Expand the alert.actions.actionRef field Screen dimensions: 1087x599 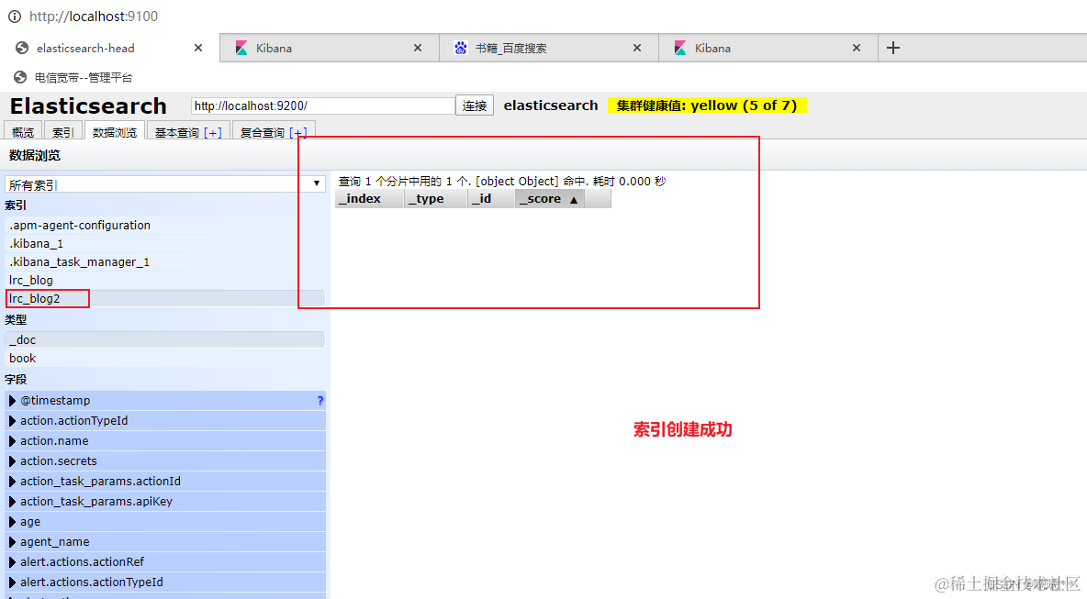coord(12,561)
